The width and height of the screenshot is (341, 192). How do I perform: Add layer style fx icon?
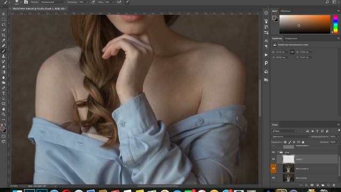[306, 185]
